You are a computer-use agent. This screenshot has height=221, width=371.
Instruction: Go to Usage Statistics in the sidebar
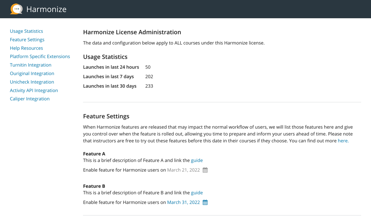click(26, 31)
